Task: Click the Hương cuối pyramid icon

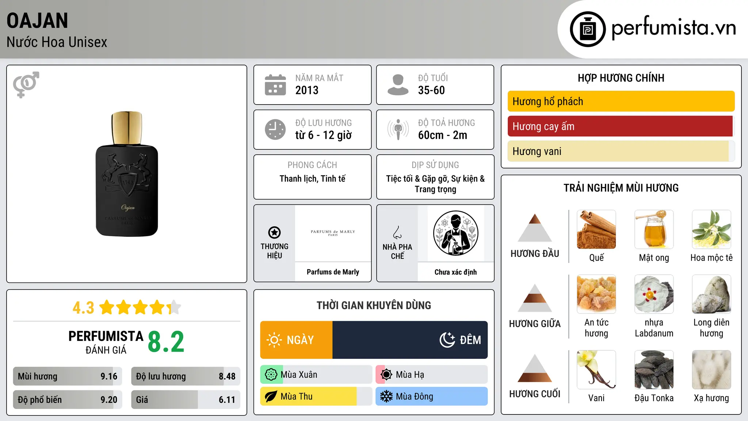Action: [x=535, y=368]
